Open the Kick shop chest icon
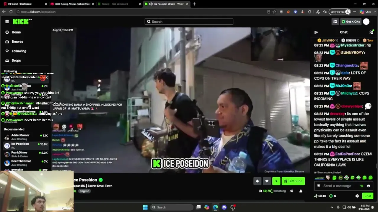 pyautogui.click(x=335, y=21)
